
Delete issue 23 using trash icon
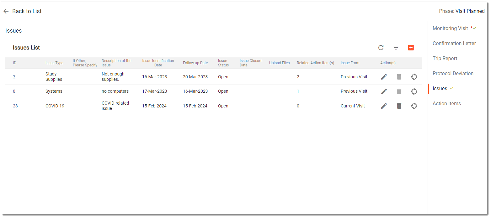pos(399,106)
